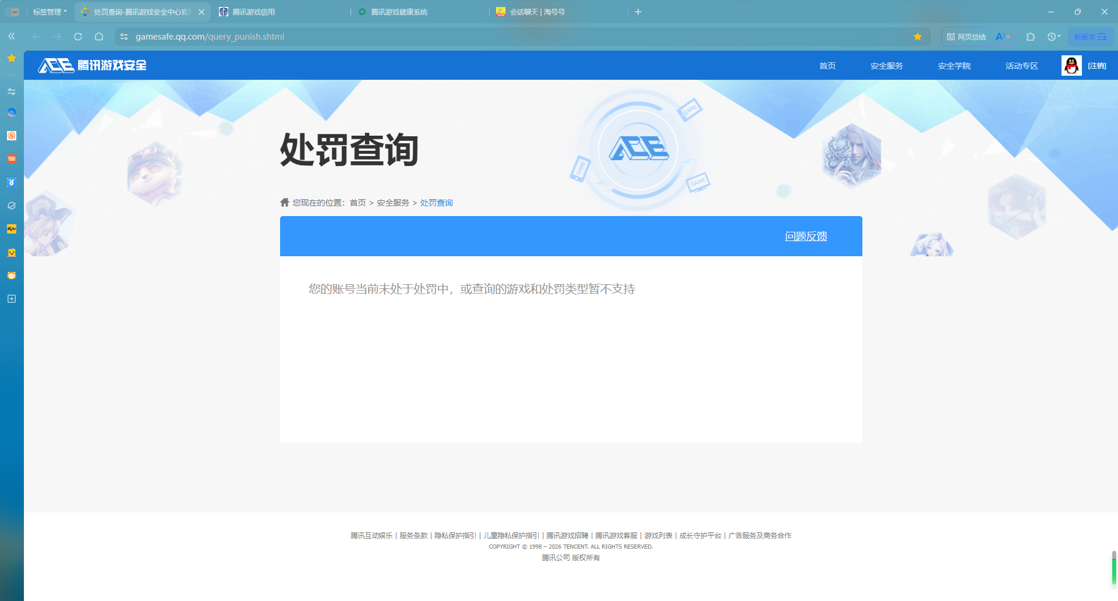This screenshot has width=1118, height=601.
Task: Click the swap arrows sidebar icon
Action: [11, 91]
